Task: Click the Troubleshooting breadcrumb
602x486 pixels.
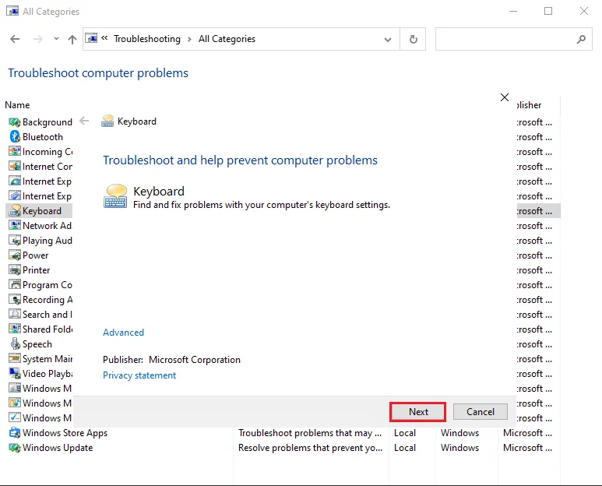Action: tap(147, 39)
